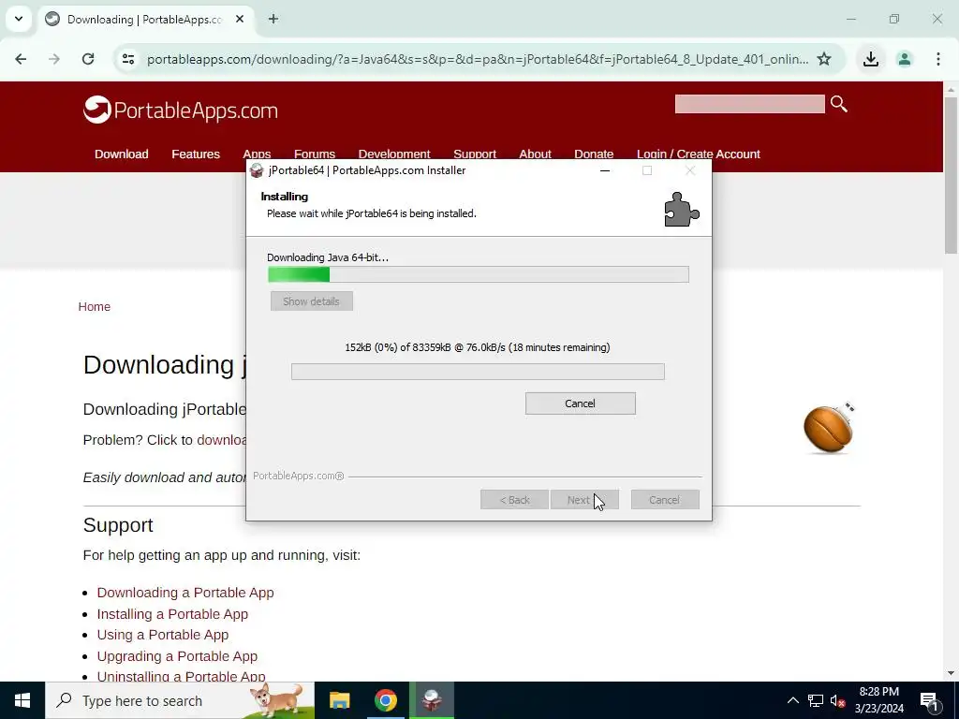Click the bottom-right installer Cancel button
The height and width of the screenshot is (719, 959).
pyautogui.click(x=665, y=500)
